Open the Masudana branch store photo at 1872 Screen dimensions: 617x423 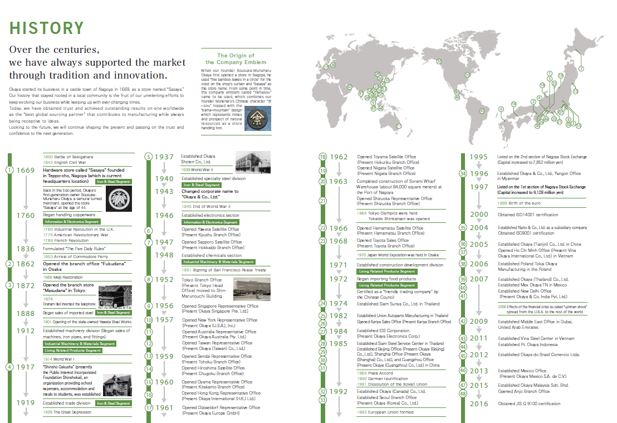pos(115,296)
